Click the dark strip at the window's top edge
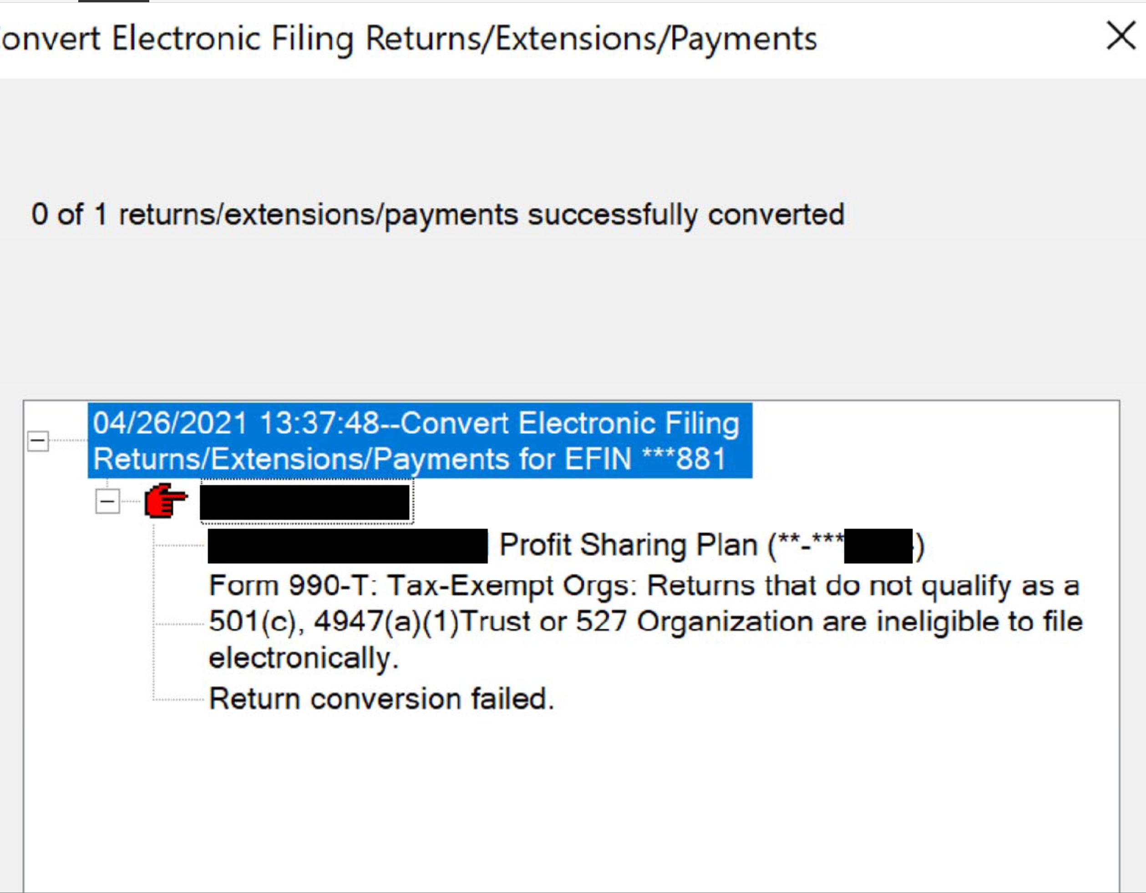The height and width of the screenshot is (893, 1146). 113,1
